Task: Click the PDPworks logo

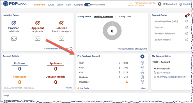Action: click(15, 4)
